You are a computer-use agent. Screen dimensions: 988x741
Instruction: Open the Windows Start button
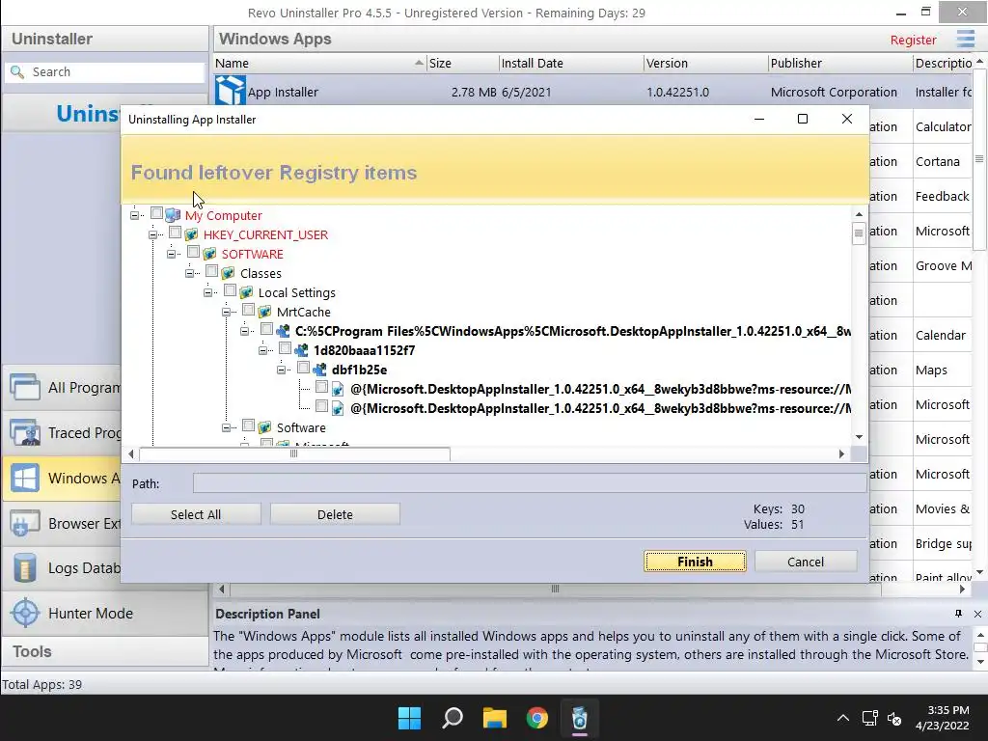click(x=409, y=718)
